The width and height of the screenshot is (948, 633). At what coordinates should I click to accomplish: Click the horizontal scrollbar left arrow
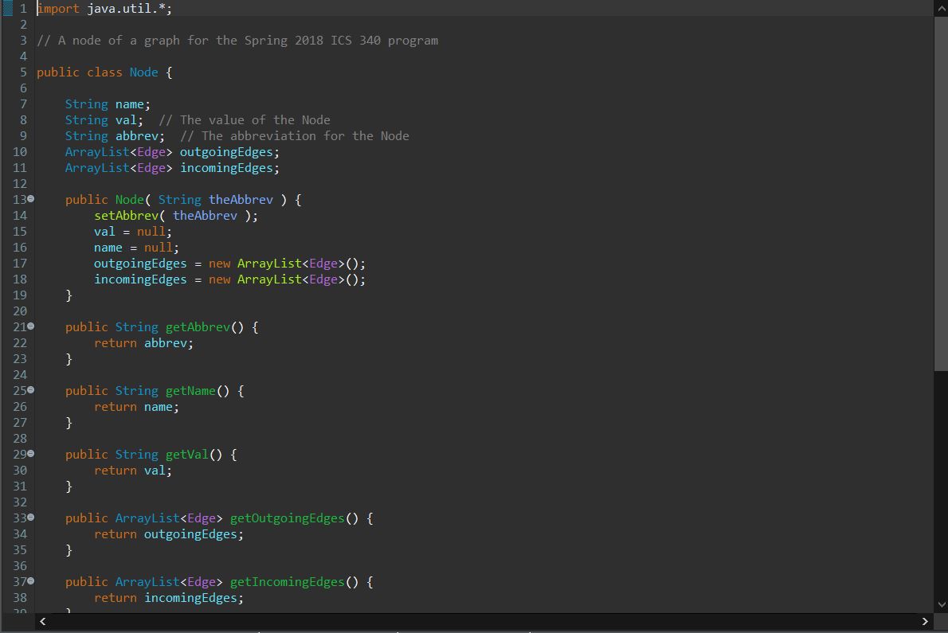pos(41,621)
